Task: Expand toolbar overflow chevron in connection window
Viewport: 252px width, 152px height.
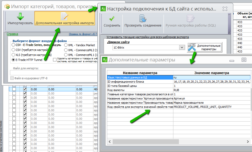Action: (x=229, y=15)
